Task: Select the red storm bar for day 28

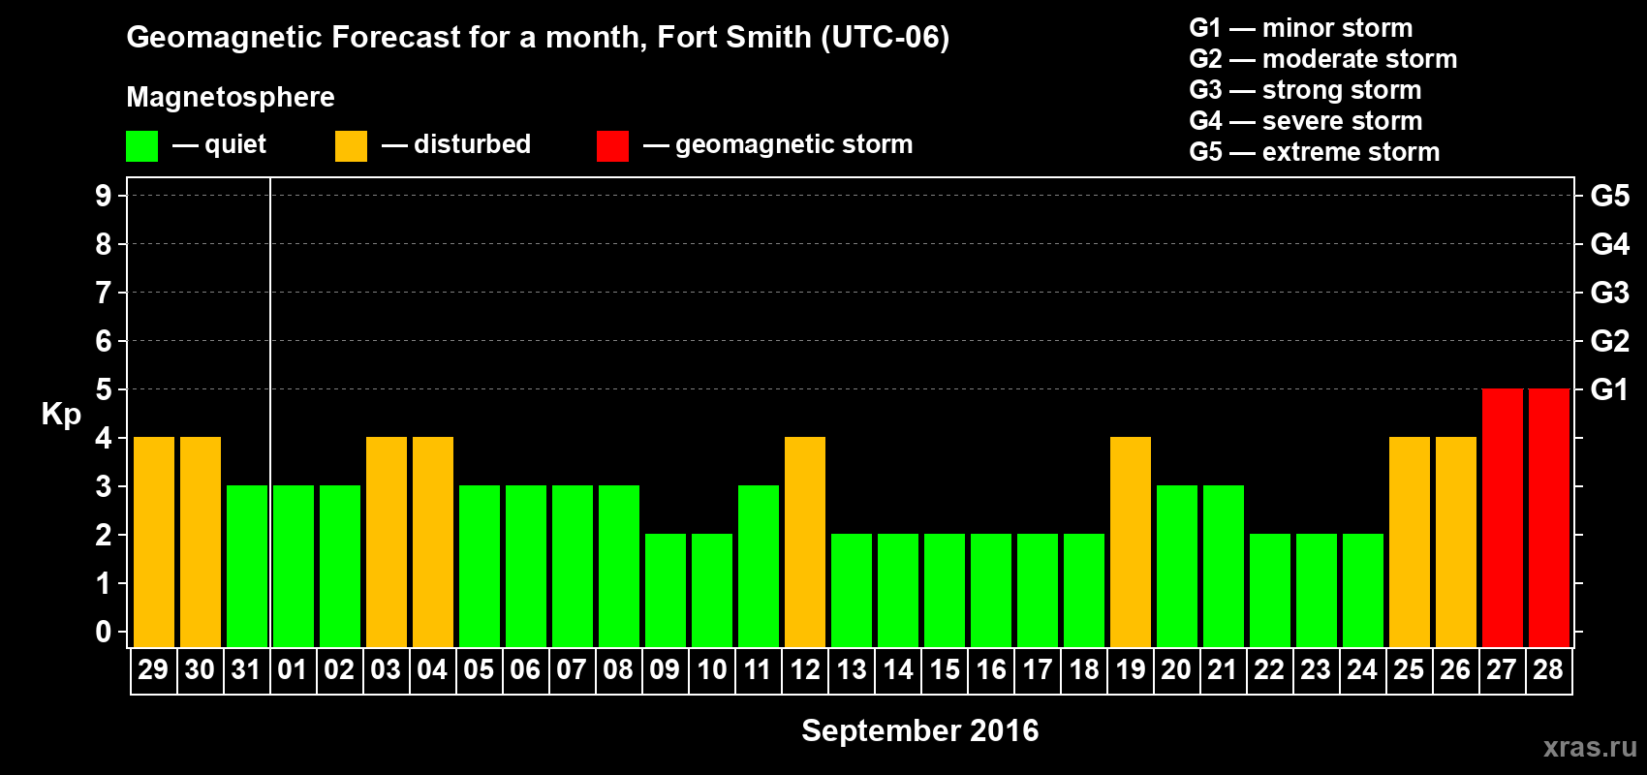Action: tap(1549, 517)
